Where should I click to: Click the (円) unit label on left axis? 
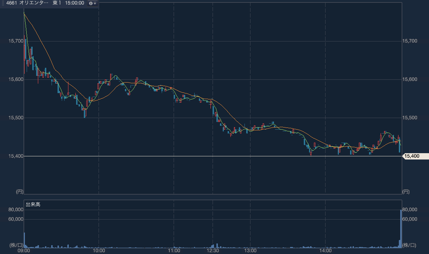click(19, 191)
